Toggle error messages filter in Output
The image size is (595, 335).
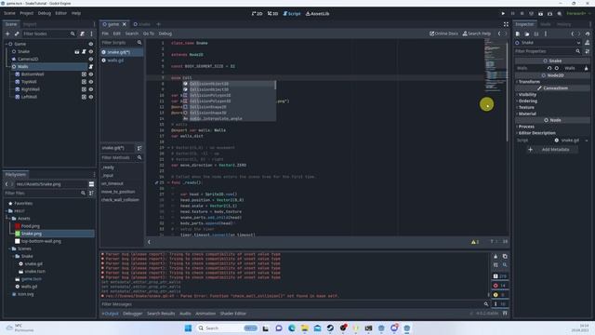click(500, 286)
